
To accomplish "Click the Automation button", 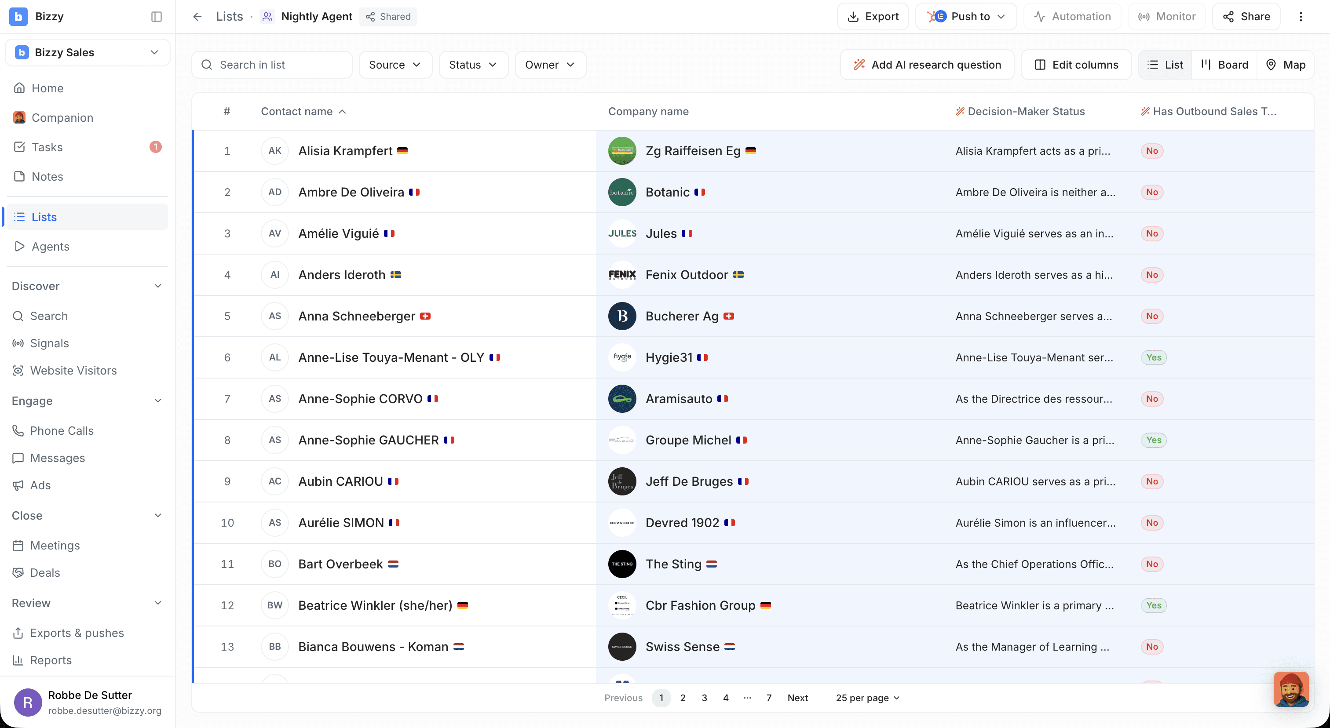I will pos(1072,17).
